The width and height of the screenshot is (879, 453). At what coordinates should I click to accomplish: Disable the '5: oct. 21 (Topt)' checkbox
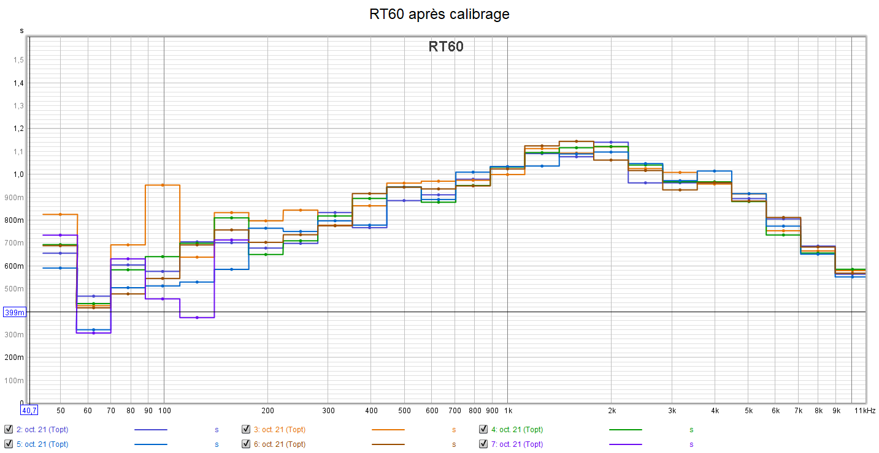pyautogui.click(x=8, y=444)
